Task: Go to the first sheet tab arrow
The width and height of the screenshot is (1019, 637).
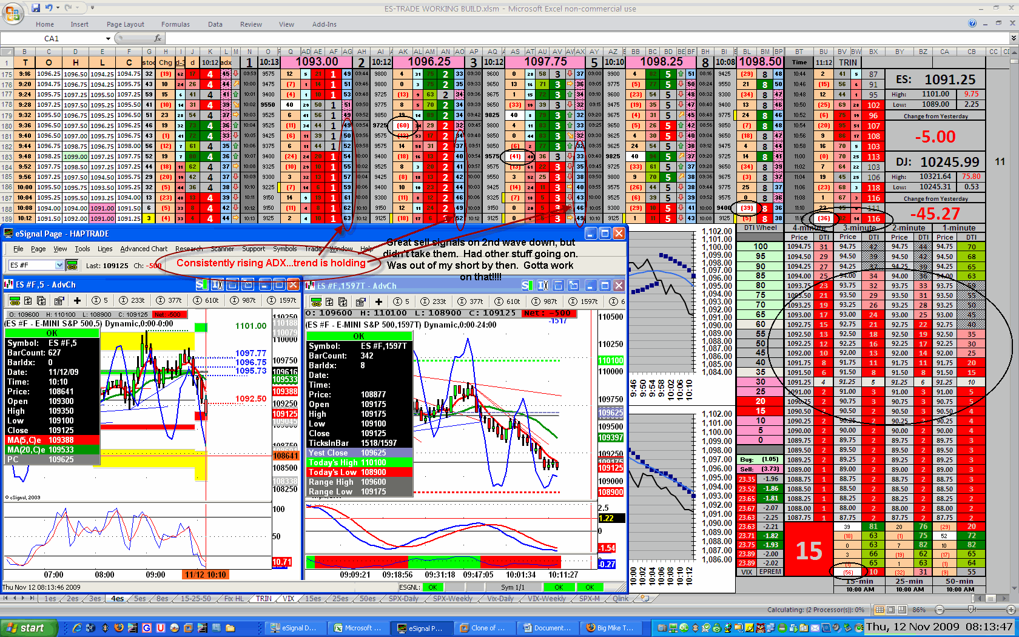Action: click(6, 598)
